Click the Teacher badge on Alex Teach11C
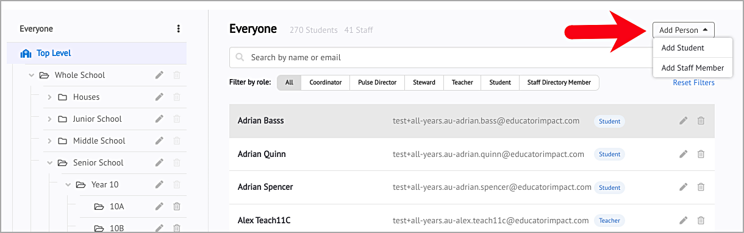This screenshot has height=233, width=744. click(609, 220)
